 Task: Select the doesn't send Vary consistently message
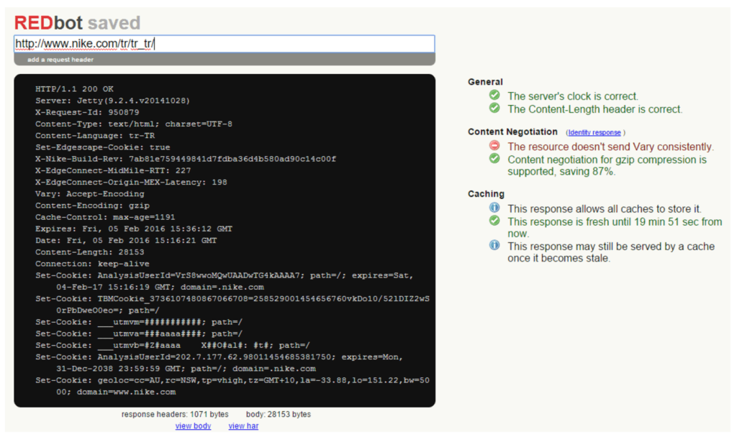(x=610, y=147)
